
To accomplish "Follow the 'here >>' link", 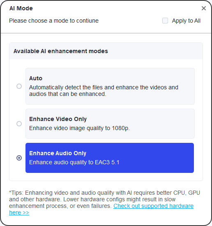I will 19,212.
